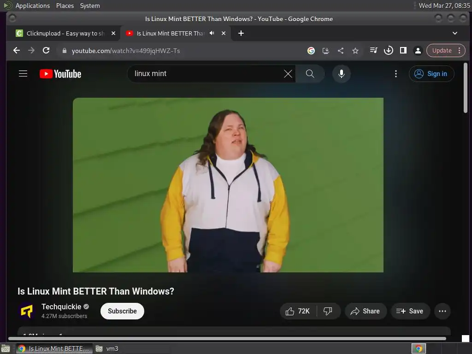Close the YouTube video tab
Viewport: 472px width, 354px height.
pos(224,33)
